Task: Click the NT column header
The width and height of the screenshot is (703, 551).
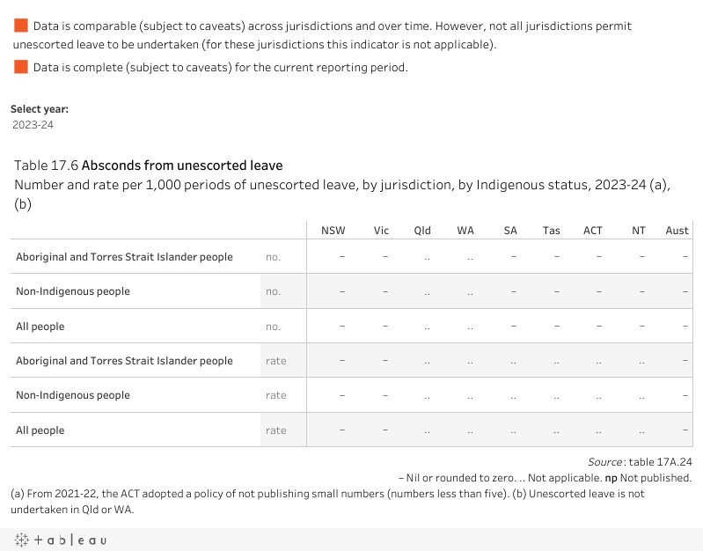Action: (639, 231)
